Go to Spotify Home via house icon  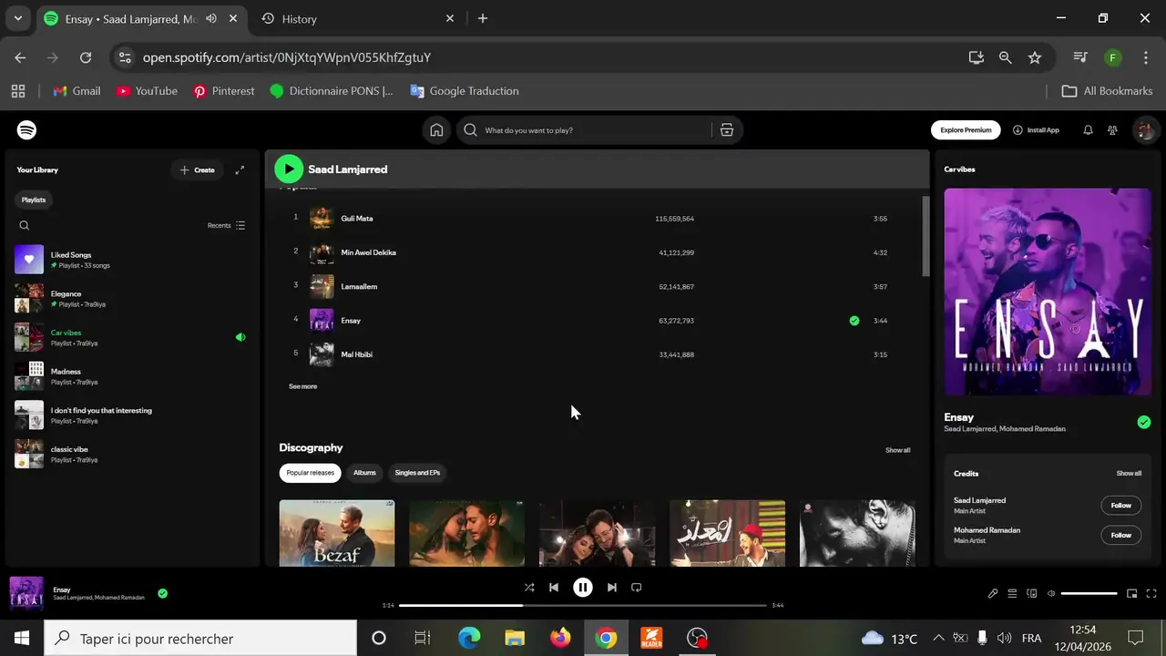click(x=436, y=130)
